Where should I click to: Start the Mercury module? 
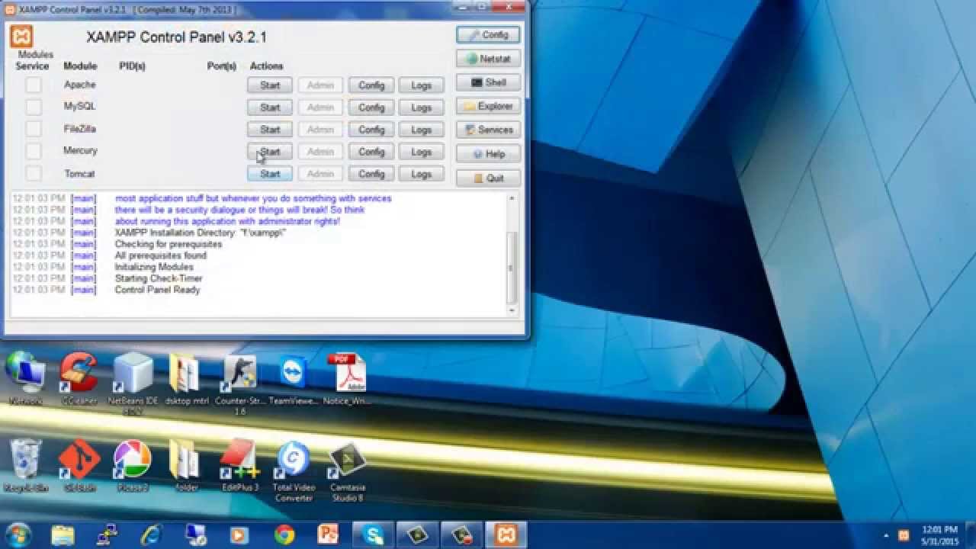point(270,152)
